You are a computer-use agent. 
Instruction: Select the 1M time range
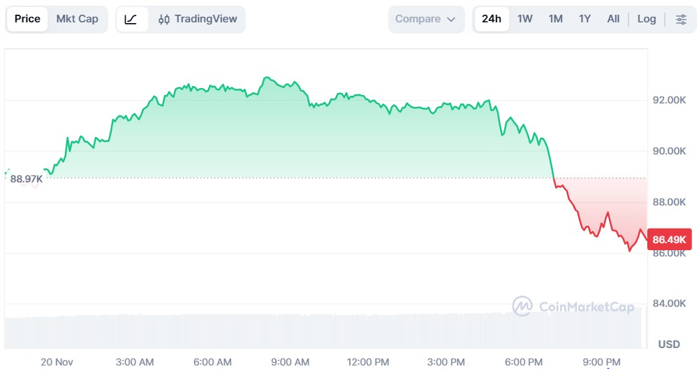point(556,19)
